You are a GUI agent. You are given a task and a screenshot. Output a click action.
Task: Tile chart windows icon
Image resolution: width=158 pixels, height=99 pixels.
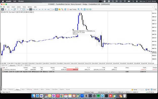85,9
